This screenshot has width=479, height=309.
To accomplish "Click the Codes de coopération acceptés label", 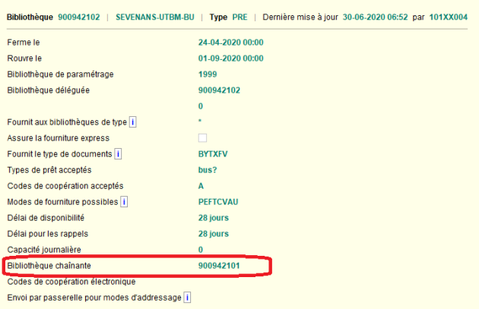I will pos(65,186).
